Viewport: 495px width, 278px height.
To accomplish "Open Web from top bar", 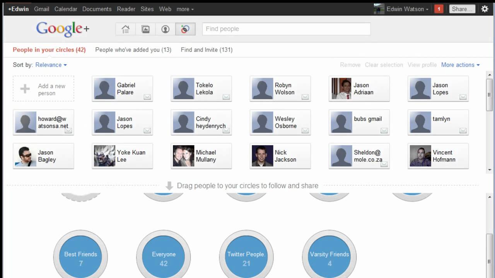I will pyautogui.click(x=165, y=9).
